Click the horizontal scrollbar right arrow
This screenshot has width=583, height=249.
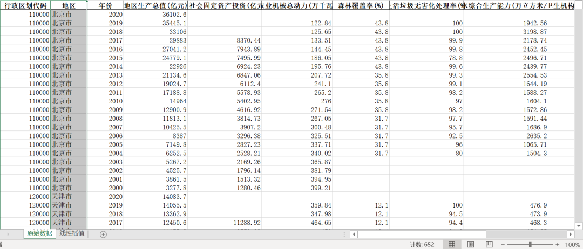(x=571, y=234)
